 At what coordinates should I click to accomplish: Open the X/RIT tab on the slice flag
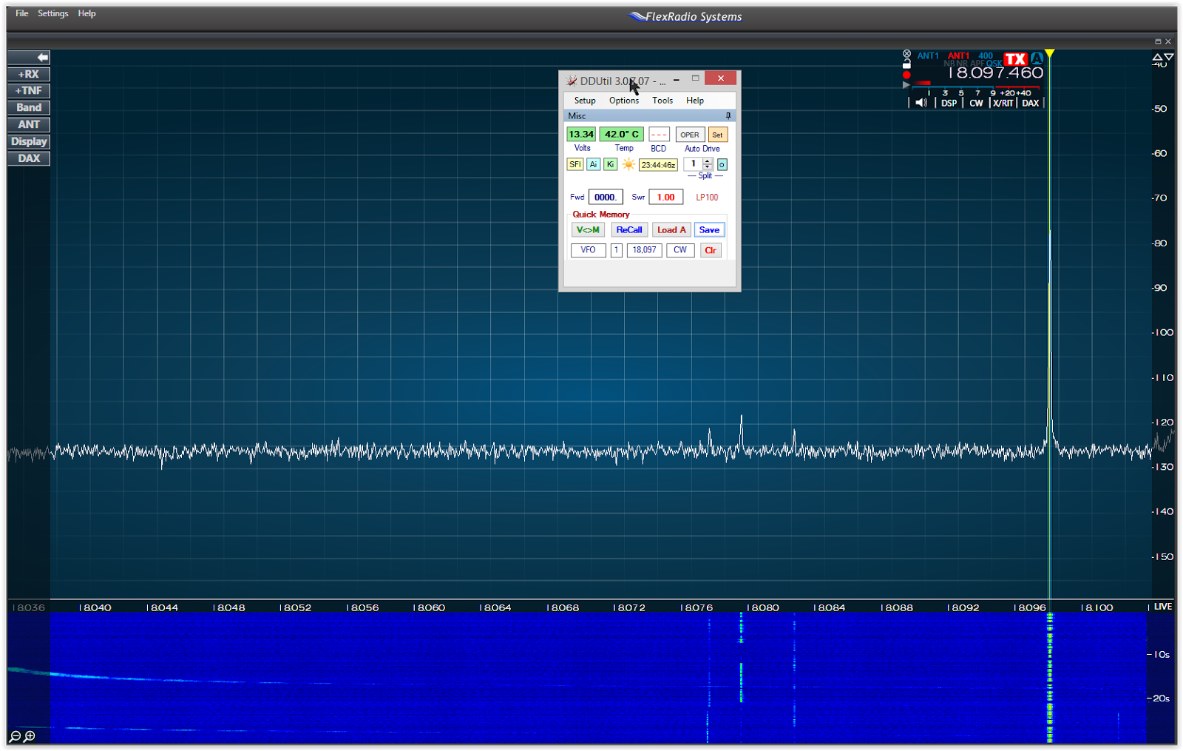tap(1003, 103)
